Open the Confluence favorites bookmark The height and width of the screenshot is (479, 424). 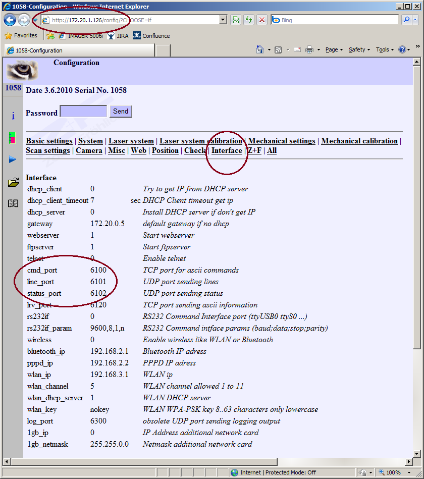click(151, 36)
